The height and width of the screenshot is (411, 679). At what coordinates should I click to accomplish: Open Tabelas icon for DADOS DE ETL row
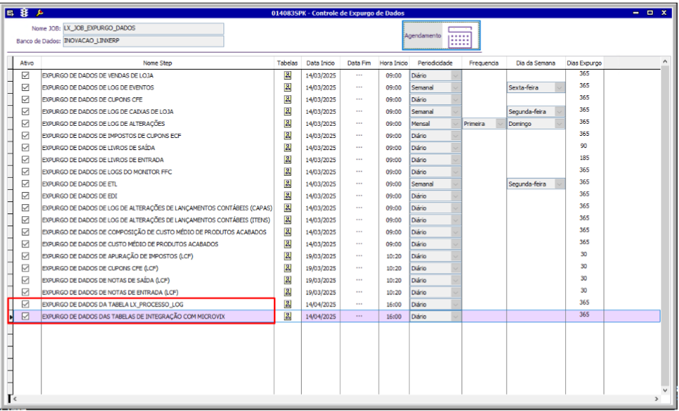[288, 184]
